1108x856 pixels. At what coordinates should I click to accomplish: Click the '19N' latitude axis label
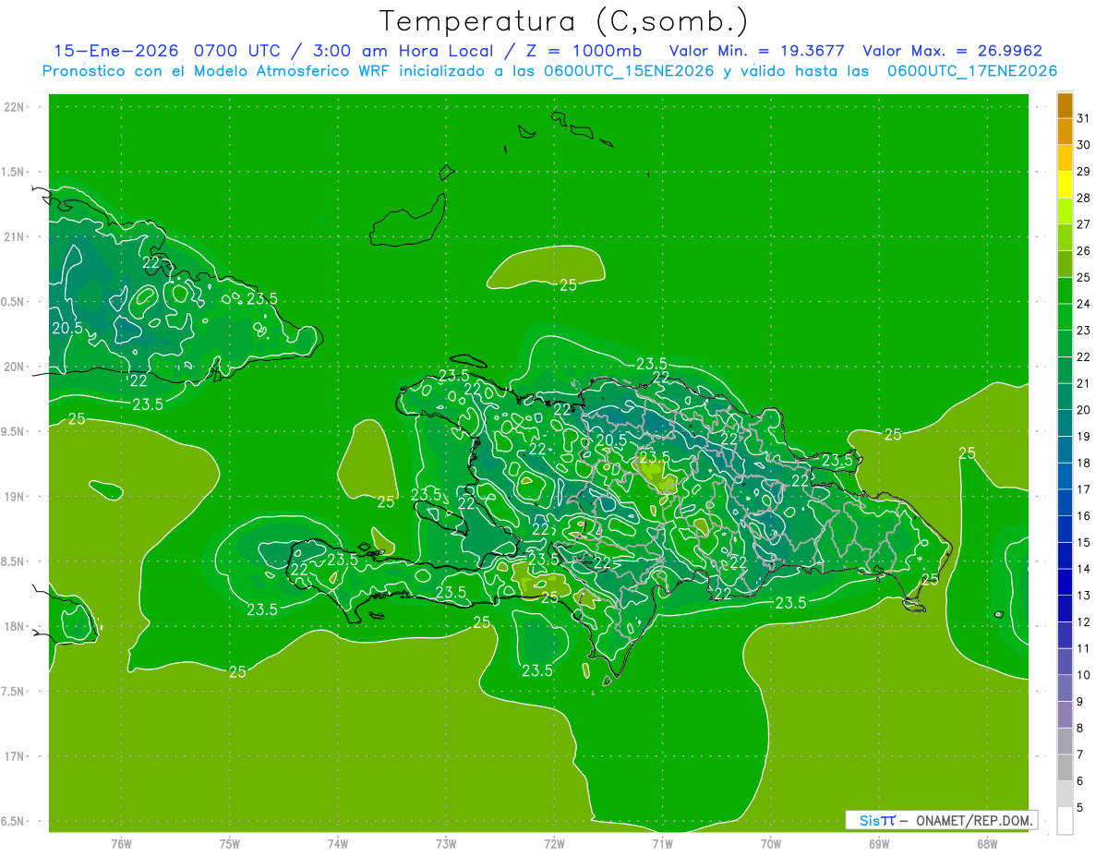click(16, 497)
